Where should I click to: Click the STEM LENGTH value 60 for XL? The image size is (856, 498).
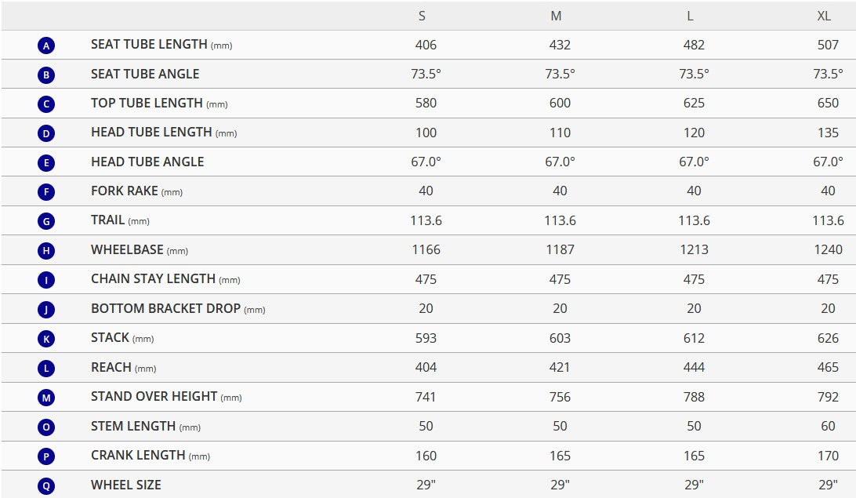coord(828,426)
